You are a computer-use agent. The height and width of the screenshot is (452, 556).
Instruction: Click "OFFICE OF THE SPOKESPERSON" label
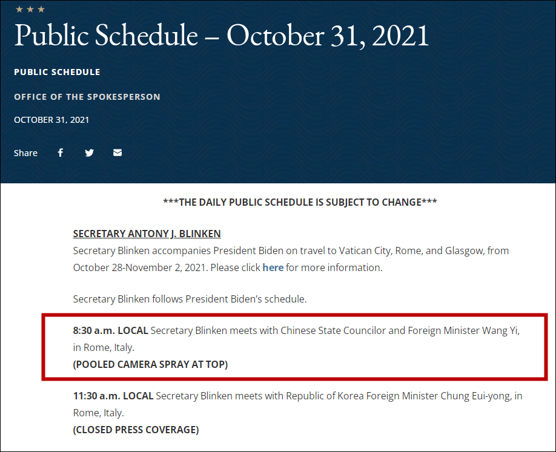(x=87, y=97)
